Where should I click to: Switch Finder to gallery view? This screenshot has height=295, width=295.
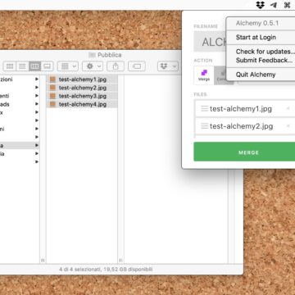coord(48,66)
